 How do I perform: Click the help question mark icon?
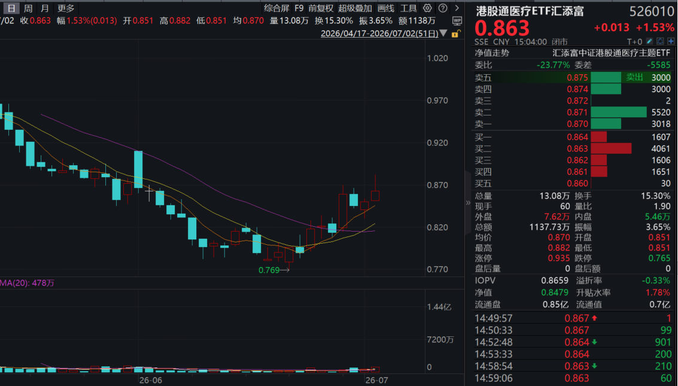[443, 8]
